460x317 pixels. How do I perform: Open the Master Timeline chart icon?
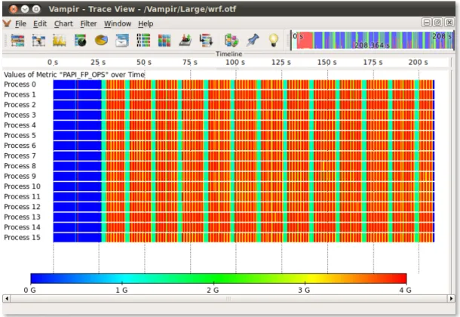17,40
